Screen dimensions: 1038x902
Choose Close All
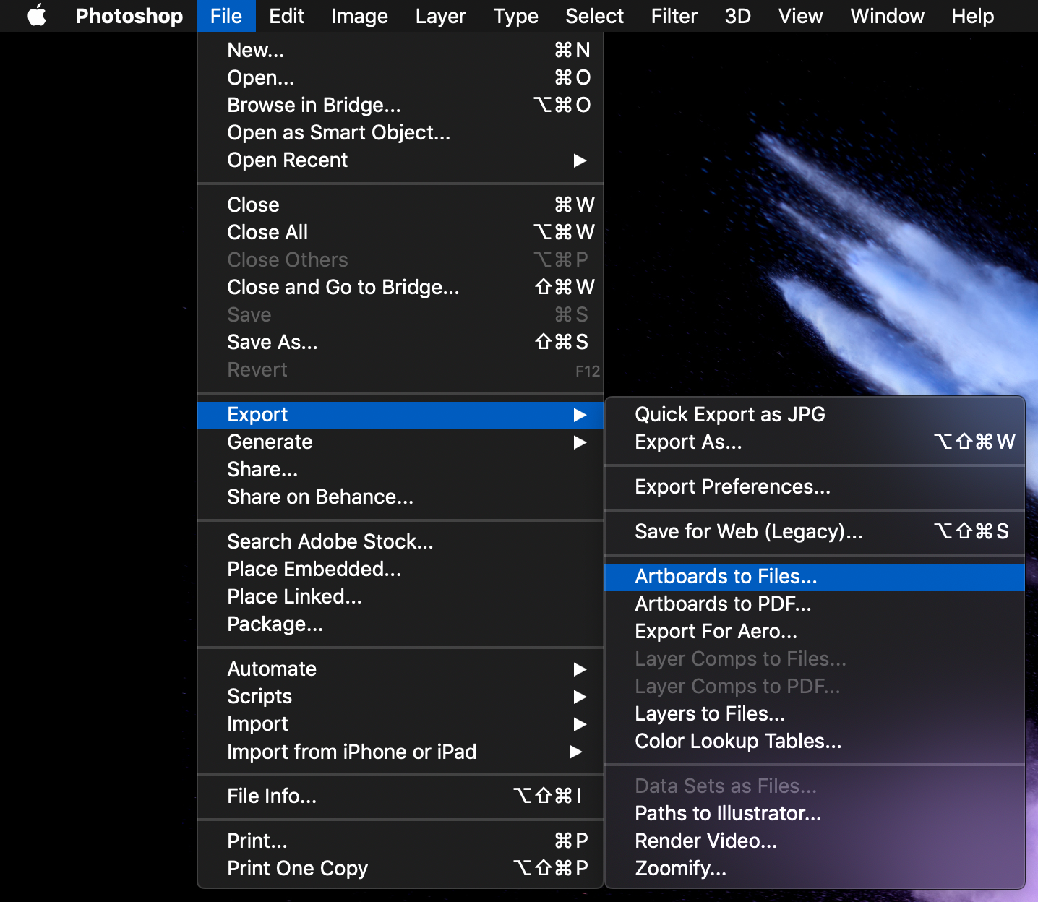[x=400, y=232]
